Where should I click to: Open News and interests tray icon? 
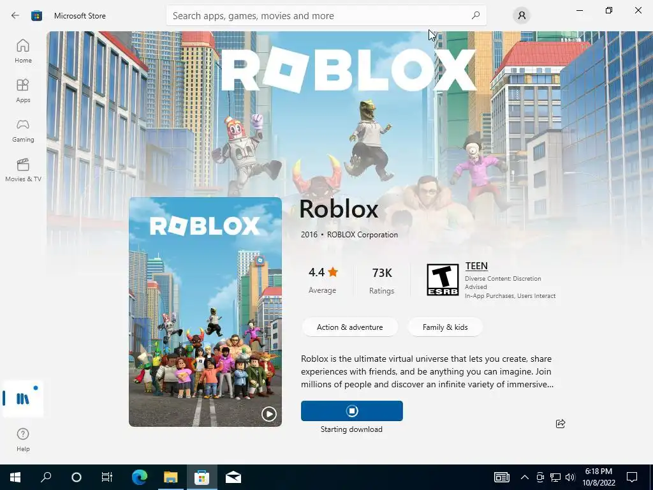click(x=501, y=477)
